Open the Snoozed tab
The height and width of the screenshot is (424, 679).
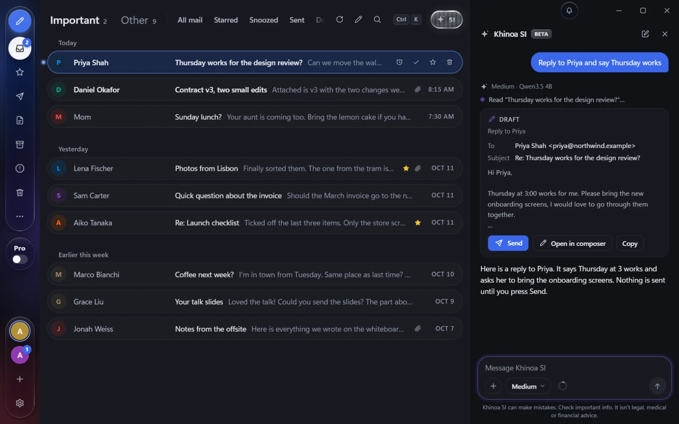click(264, 20)
